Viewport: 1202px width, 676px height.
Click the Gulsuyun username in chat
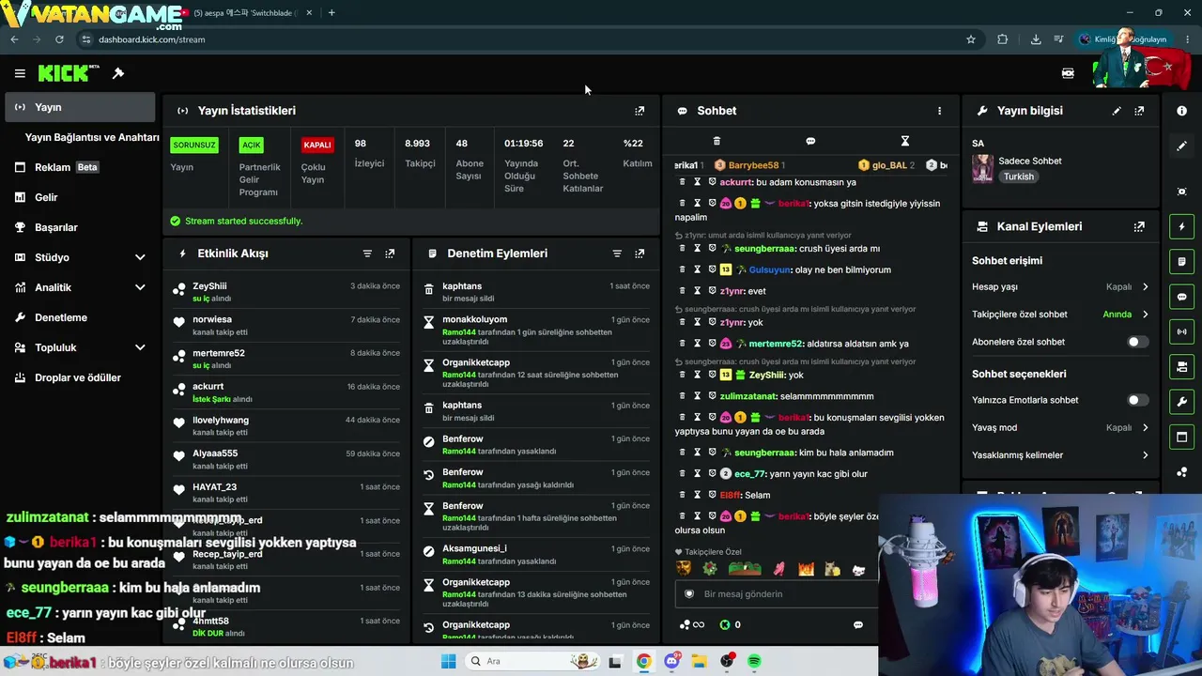(772, 269)
